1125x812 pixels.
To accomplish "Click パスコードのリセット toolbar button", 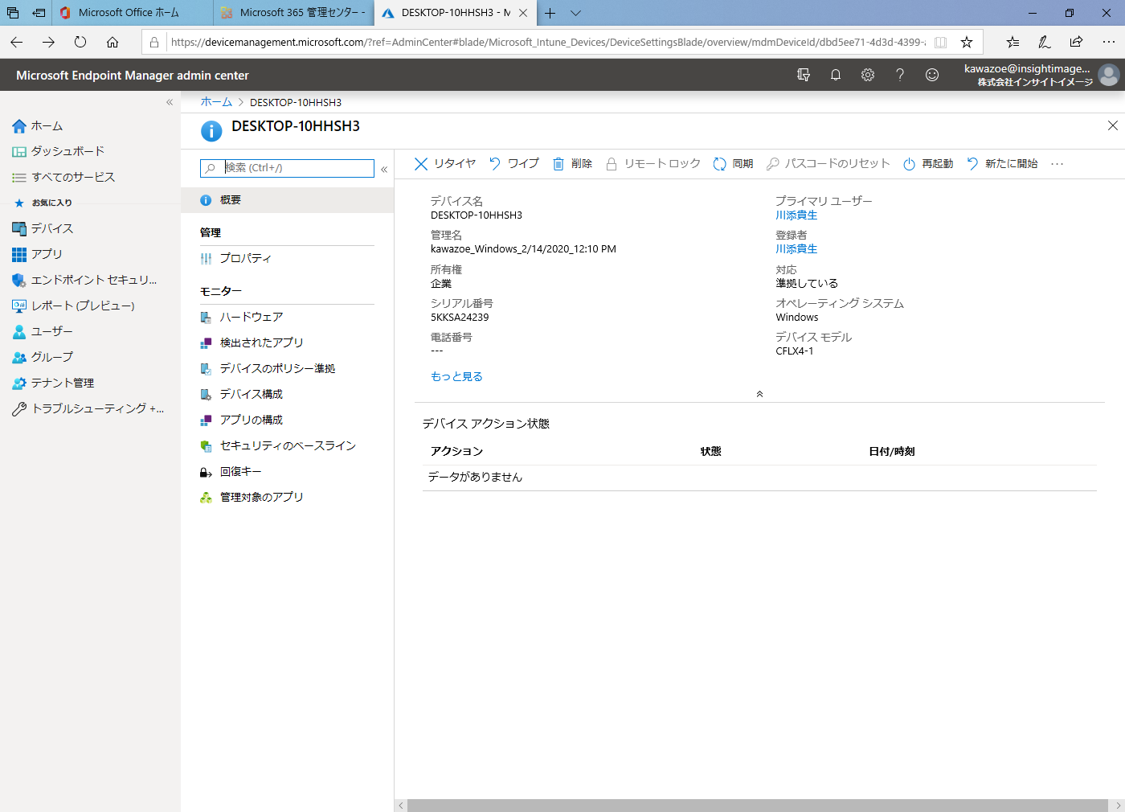I will 828,164.
